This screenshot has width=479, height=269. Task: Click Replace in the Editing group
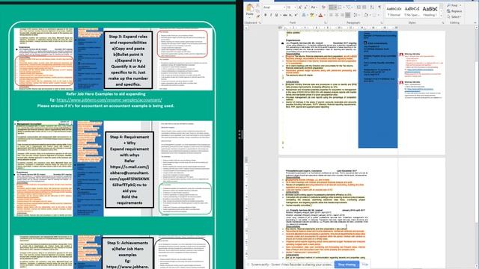click(x=454, y=11)
